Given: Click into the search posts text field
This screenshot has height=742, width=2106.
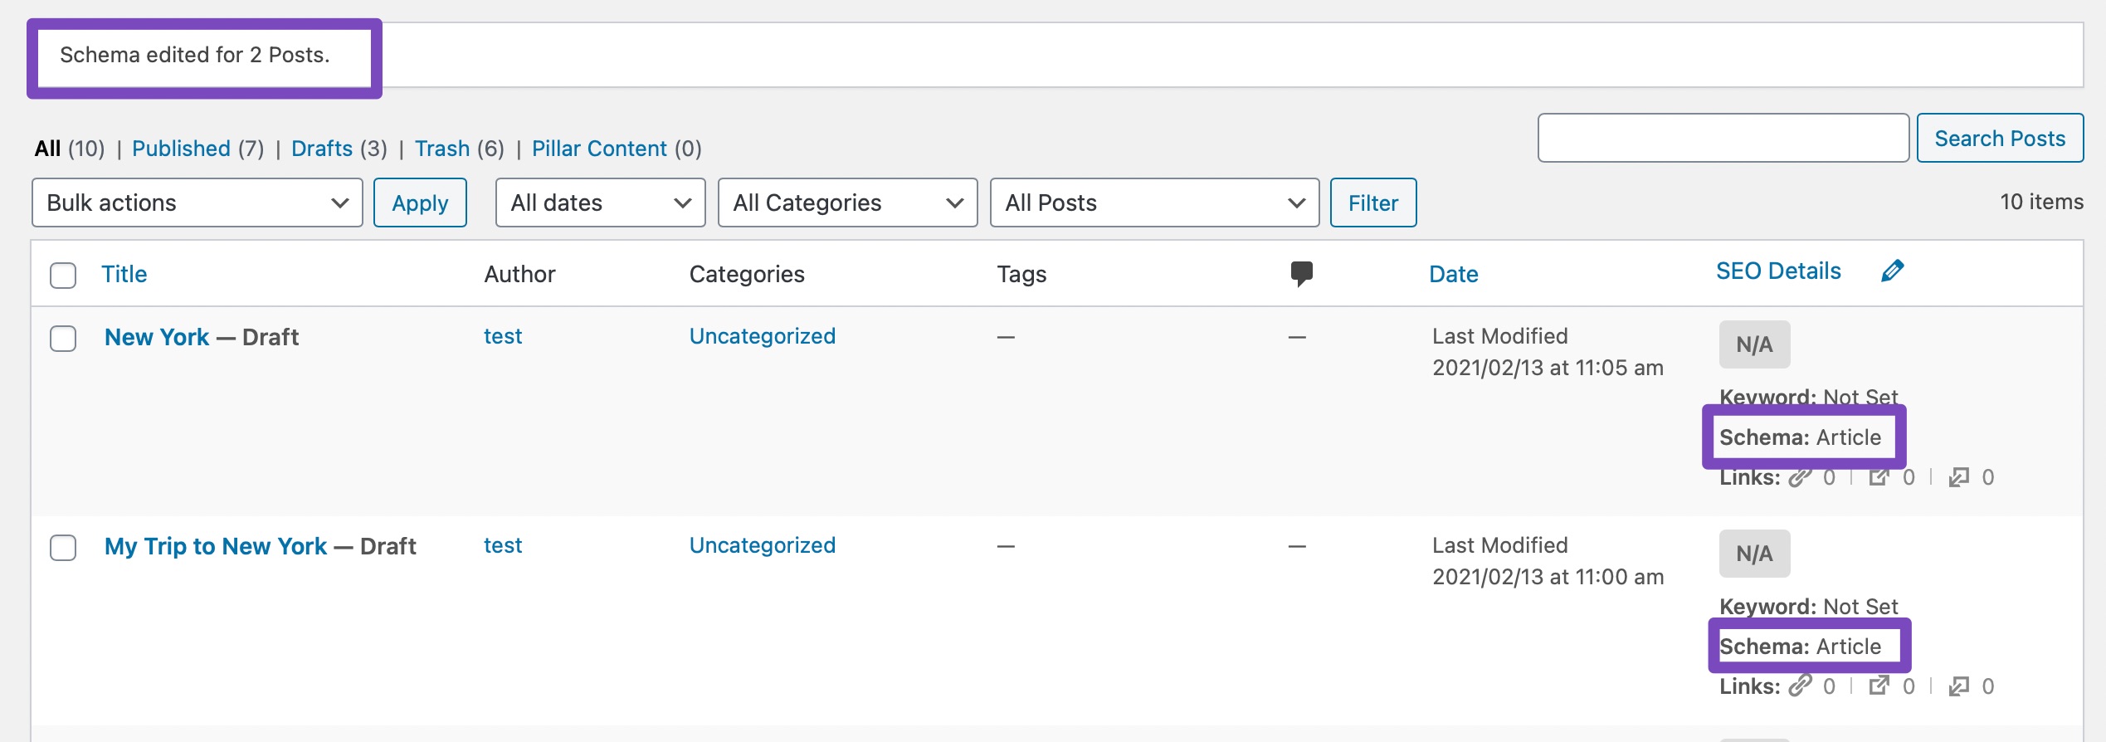Looking at the screenshot, I should pyautogui.click(x=1723, y=138).
